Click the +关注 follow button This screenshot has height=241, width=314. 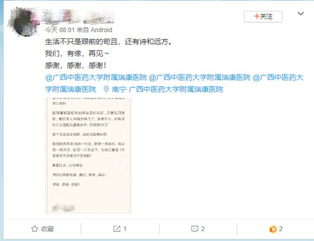click(263, 16)
